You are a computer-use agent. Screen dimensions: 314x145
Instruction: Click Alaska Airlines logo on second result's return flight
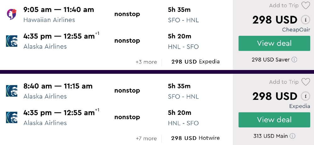tap(12, 117)
